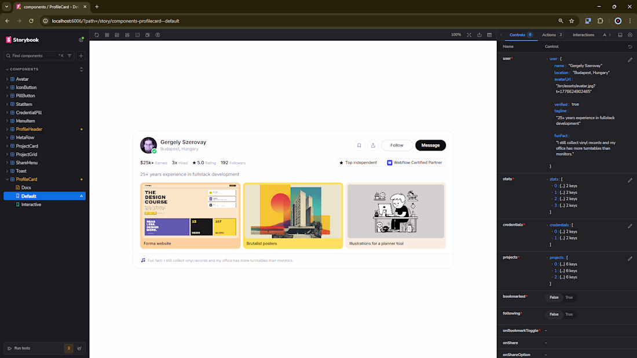The width and height of the screenshot is (637, 358).
Task: Click the Brutalist posters project thumbnail
Action: (x=293, y=215)
